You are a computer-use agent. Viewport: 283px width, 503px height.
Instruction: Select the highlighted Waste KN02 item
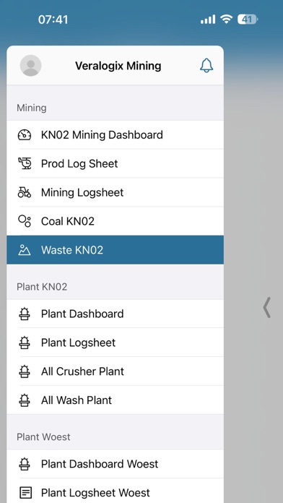(x=115, y=250)
